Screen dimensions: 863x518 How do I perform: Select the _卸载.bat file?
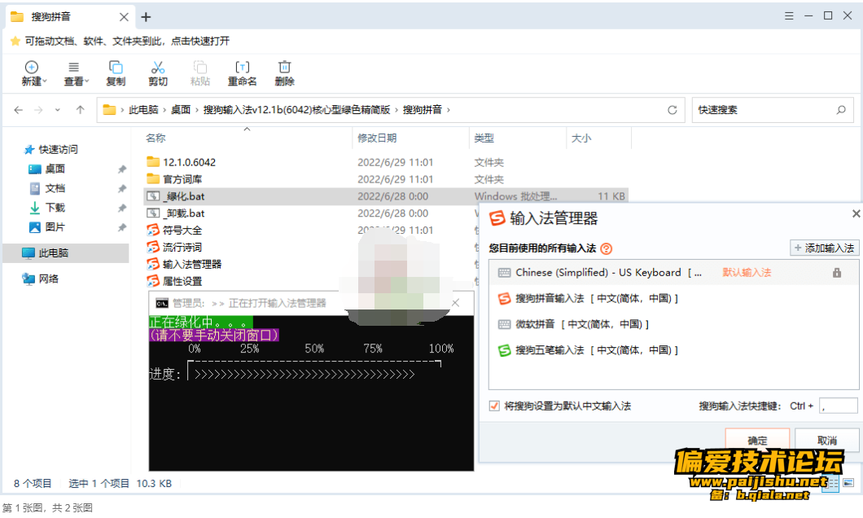point(176,213)
